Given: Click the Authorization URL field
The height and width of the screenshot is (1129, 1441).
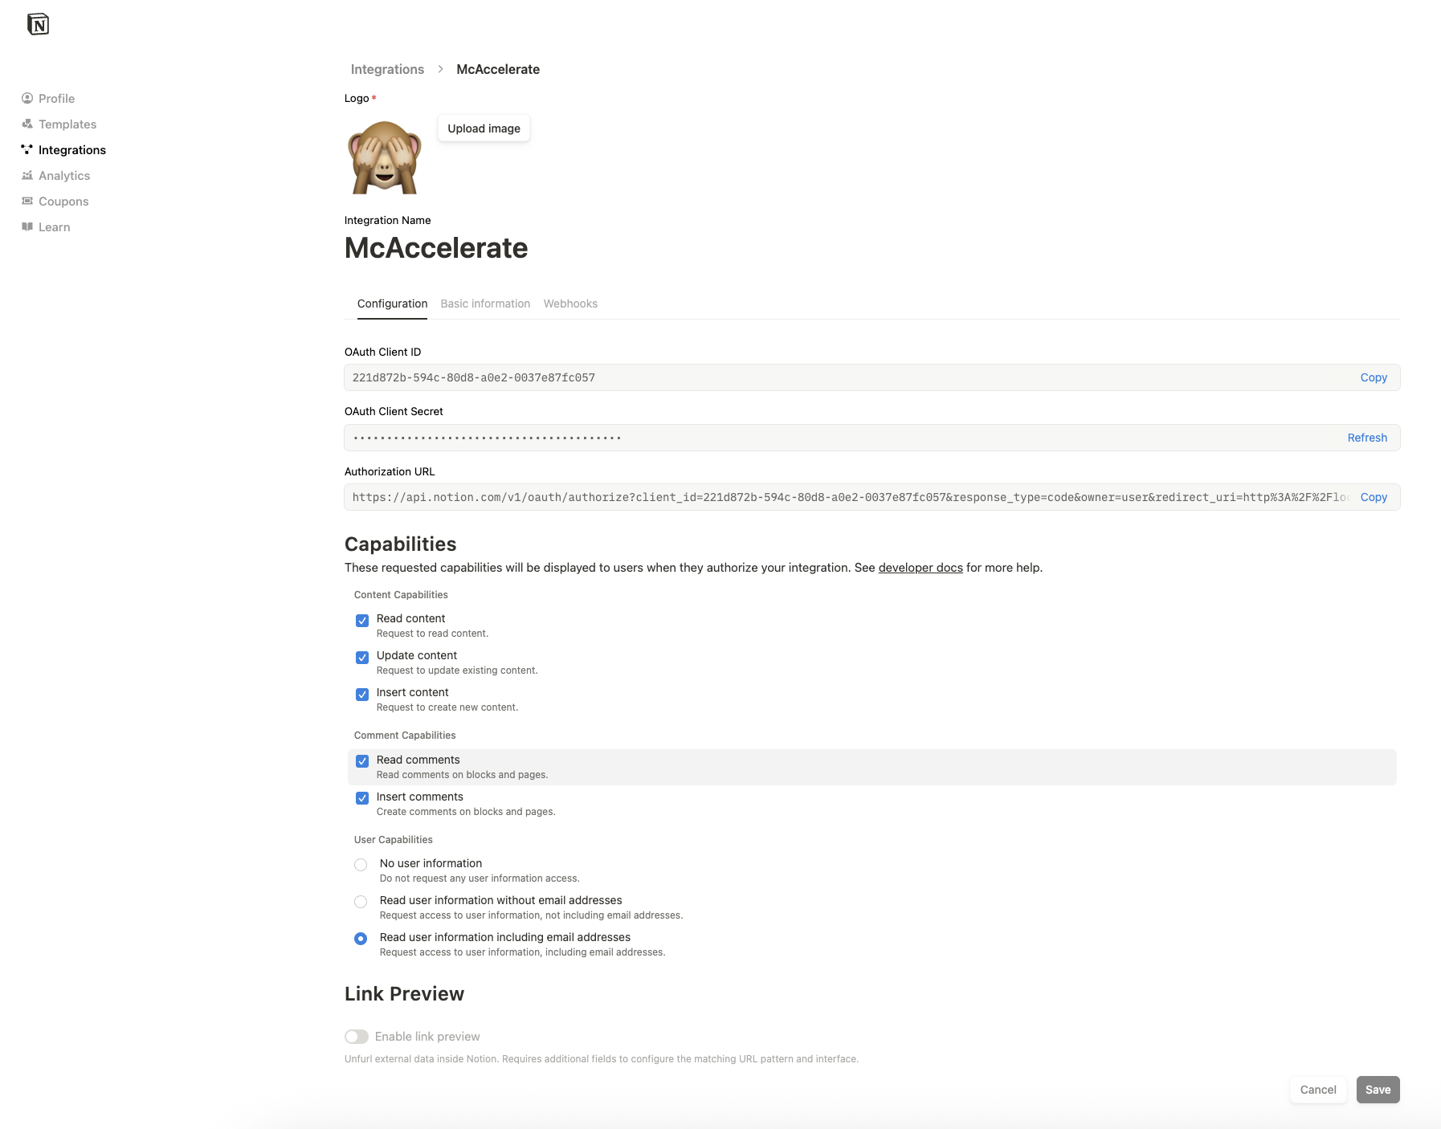Looking at the screenshot, I should pos(872,497).
